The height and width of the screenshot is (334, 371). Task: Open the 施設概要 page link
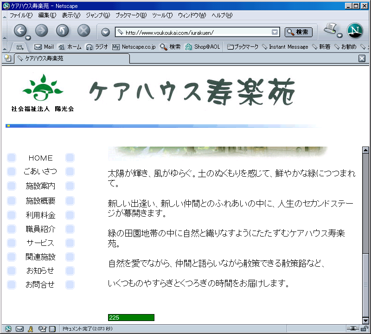pyautogui.click(x=40, y=201)
